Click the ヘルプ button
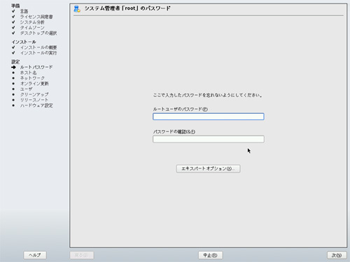The height and width of the screenshot is (262, 350). point(35,255)
